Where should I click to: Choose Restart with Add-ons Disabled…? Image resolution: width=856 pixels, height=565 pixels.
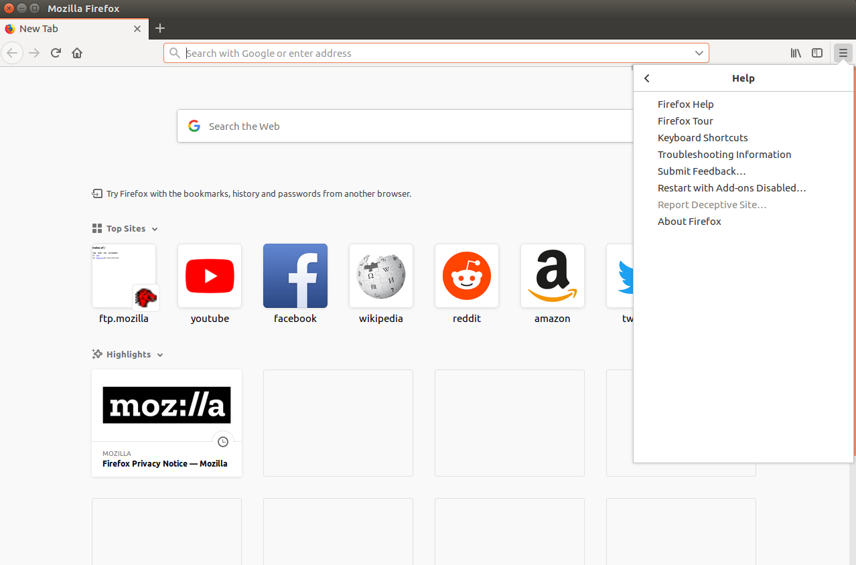coord(743,188)
